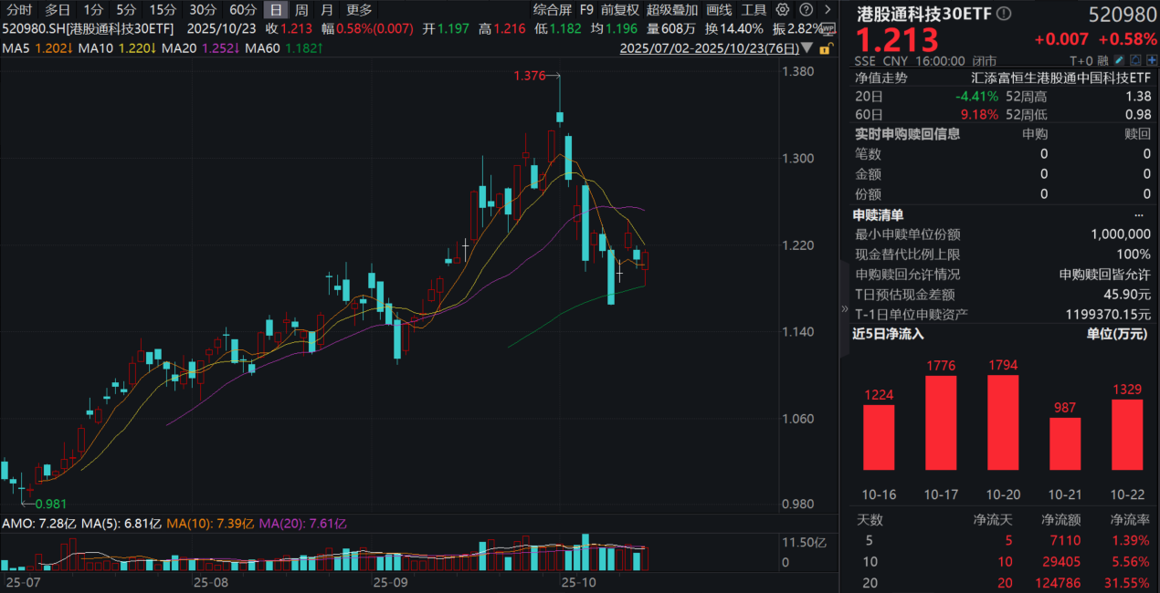Viewport: 1160px width, 593px height.
Task: Click the info circle next to 港股通科技30ETF
Action: coord(1005,12)
